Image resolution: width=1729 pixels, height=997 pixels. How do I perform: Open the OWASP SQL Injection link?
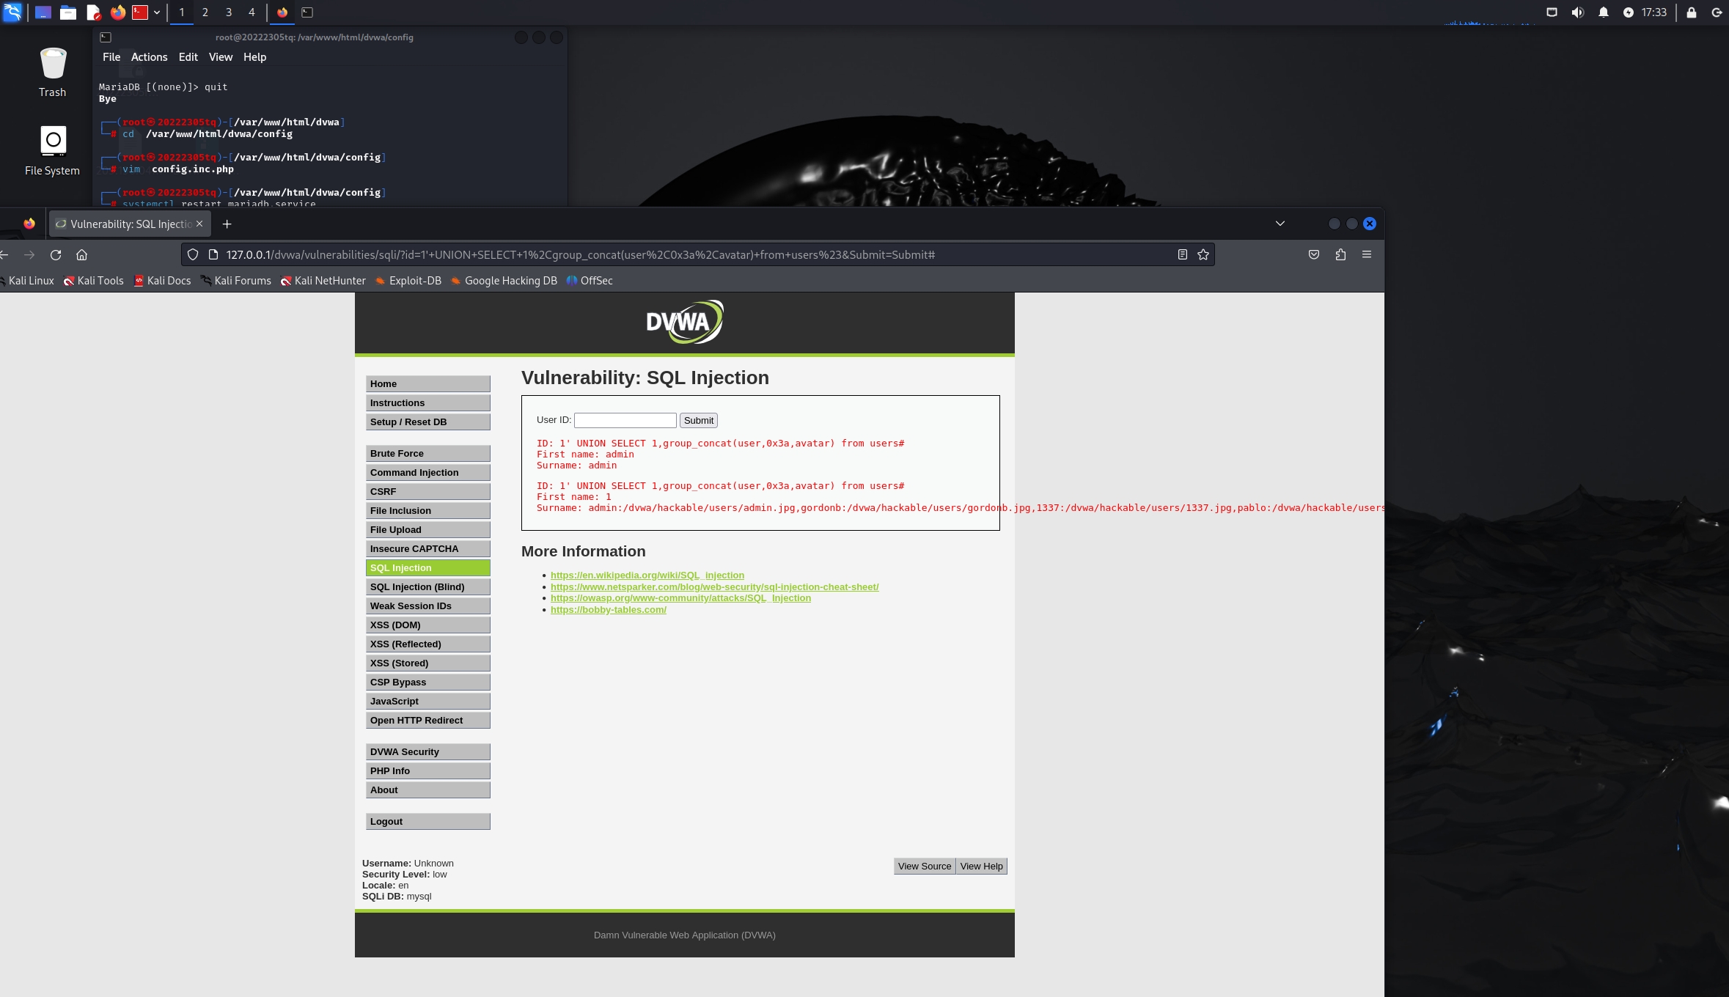click(680, 598)
